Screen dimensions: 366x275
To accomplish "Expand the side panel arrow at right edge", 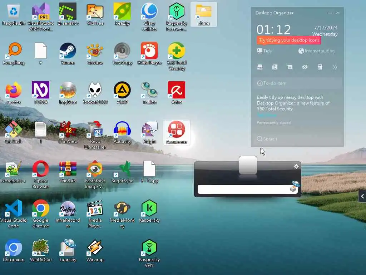I will click(362, 197).
